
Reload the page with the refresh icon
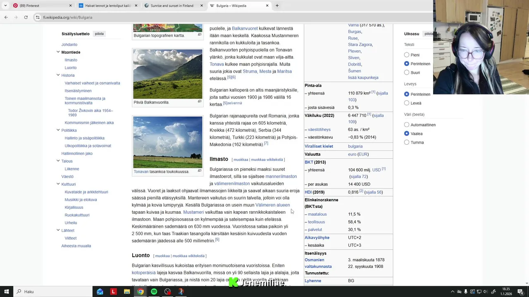[x=26, y=17]
